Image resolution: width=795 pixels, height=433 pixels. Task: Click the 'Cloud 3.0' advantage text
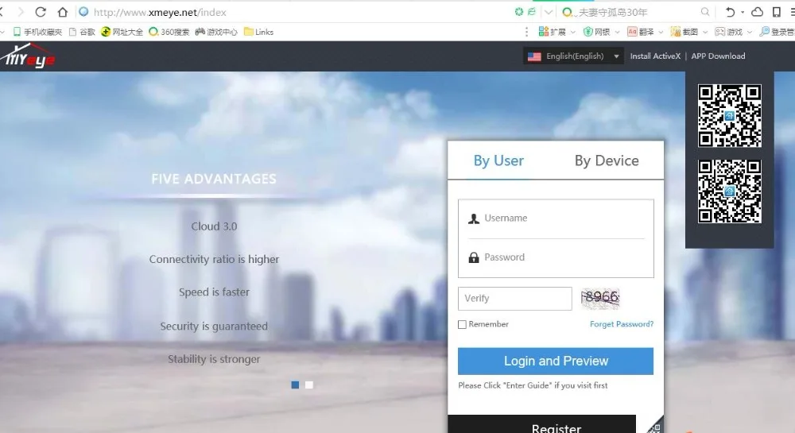(x=214, y=226)
